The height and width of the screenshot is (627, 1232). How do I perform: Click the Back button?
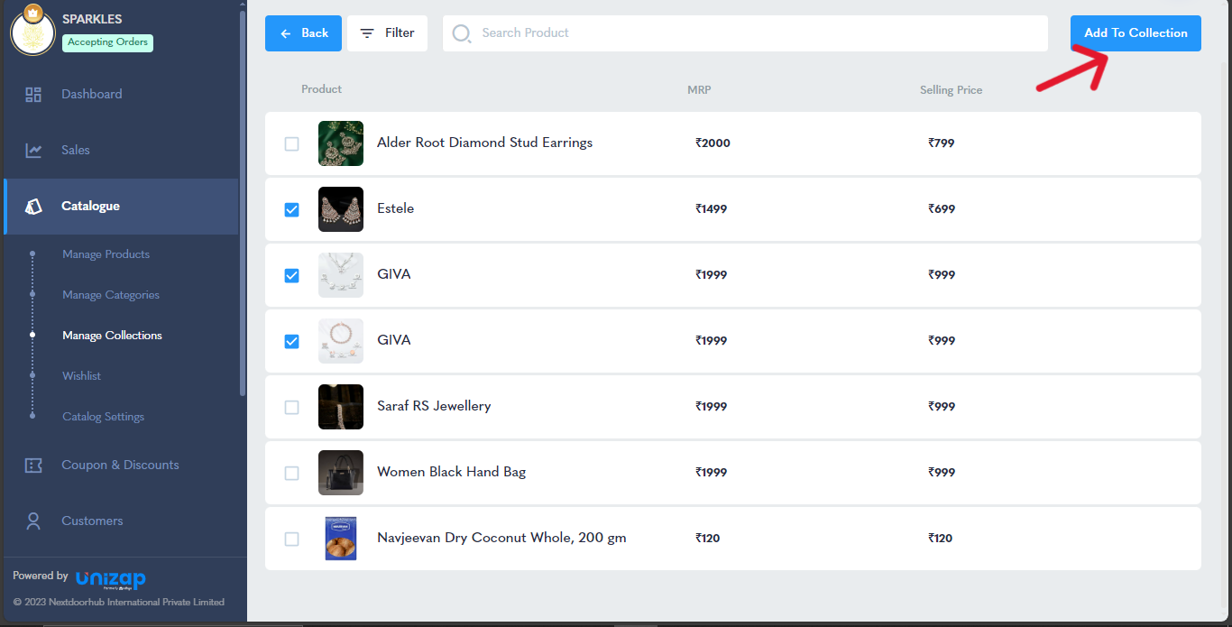pos(303,33)
